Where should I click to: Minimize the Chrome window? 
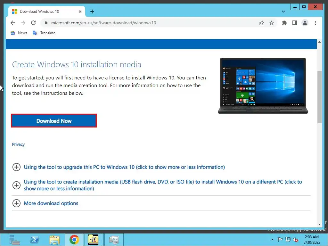tap(295, 7)
